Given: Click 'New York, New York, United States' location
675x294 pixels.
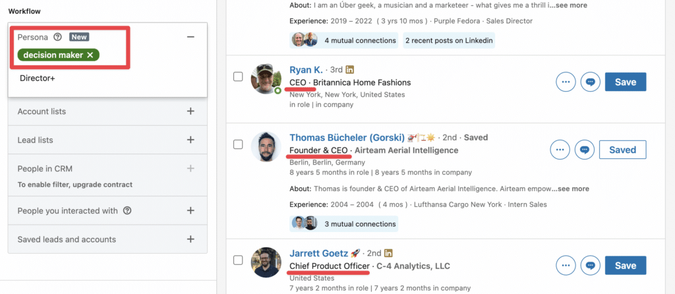Looking at the screenshot, I should tap(347, 95).
